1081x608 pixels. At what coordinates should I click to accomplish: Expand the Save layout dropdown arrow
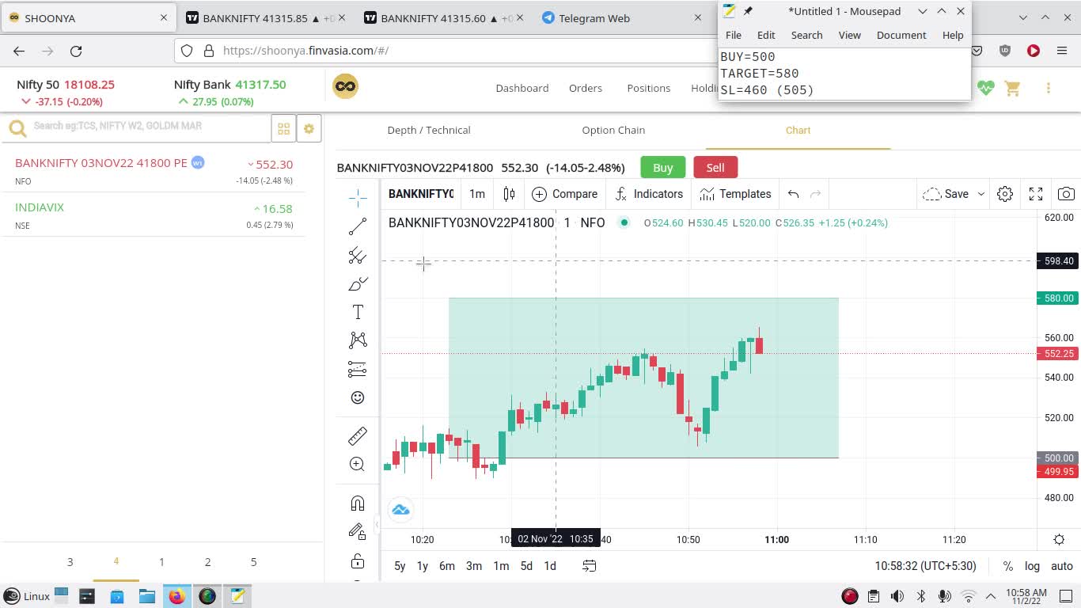point(981,194)
